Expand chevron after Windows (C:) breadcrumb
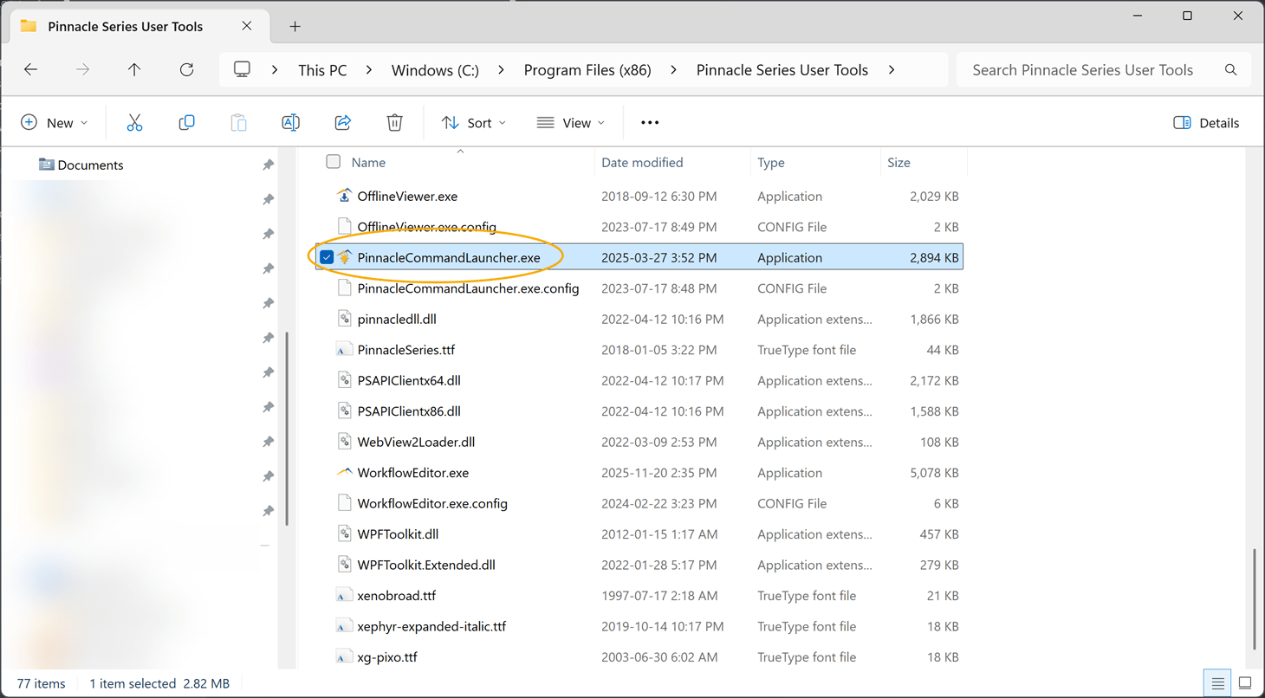 coord(502,70)
